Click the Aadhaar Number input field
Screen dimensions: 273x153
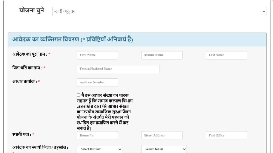(97, 82)
